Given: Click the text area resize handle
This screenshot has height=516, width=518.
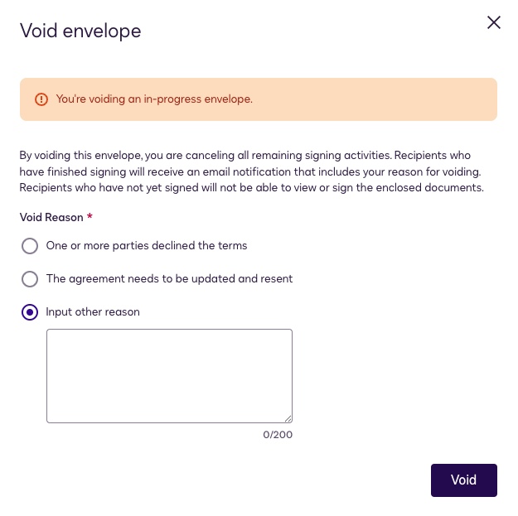Looking at the screenshot, I should [288, 418].
